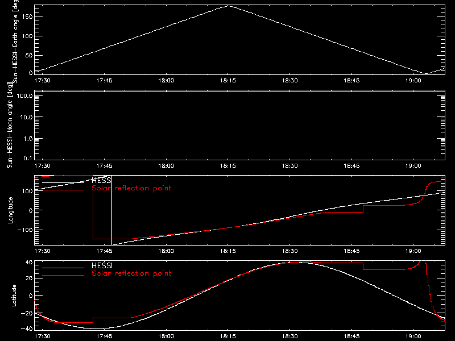Click the 0 tick label in Longitude plot
Viewport: 455px width, 341px height.
point(31,210)
